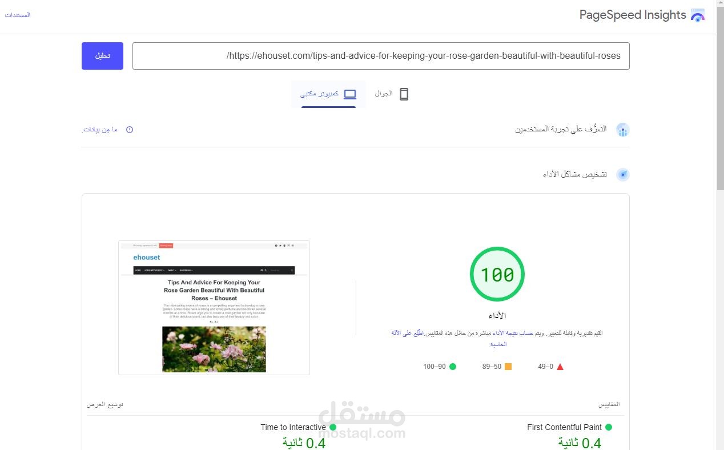Click the green dot beside Time to Interactive

tap(332, 427)
